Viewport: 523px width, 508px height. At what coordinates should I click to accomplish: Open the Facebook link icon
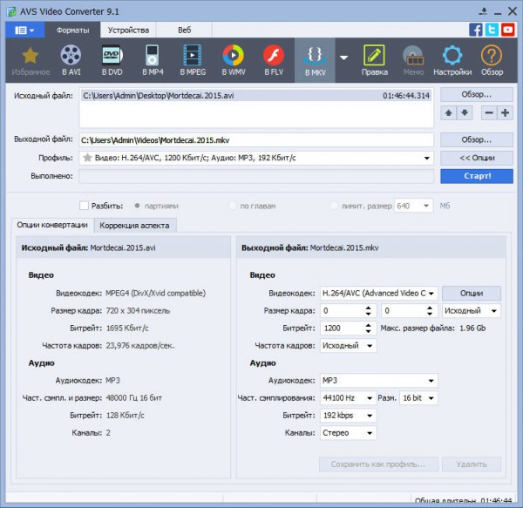pyautogui.click(x=476, y=30)
